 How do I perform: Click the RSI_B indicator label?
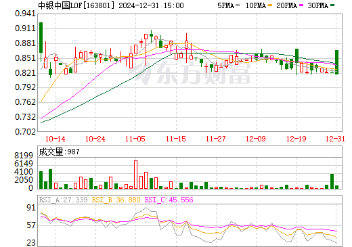[116, 200]
